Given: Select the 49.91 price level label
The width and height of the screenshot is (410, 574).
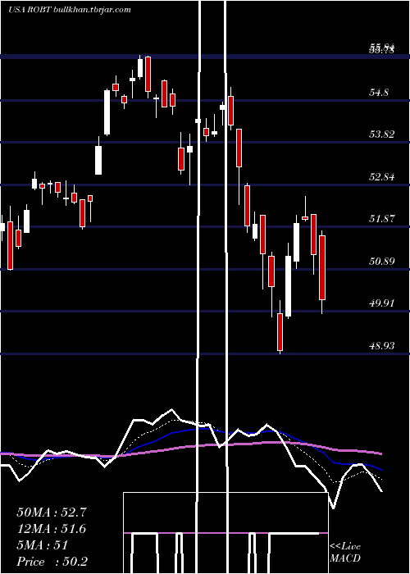Looking at the screenshot, I should [x=382, y=303].
